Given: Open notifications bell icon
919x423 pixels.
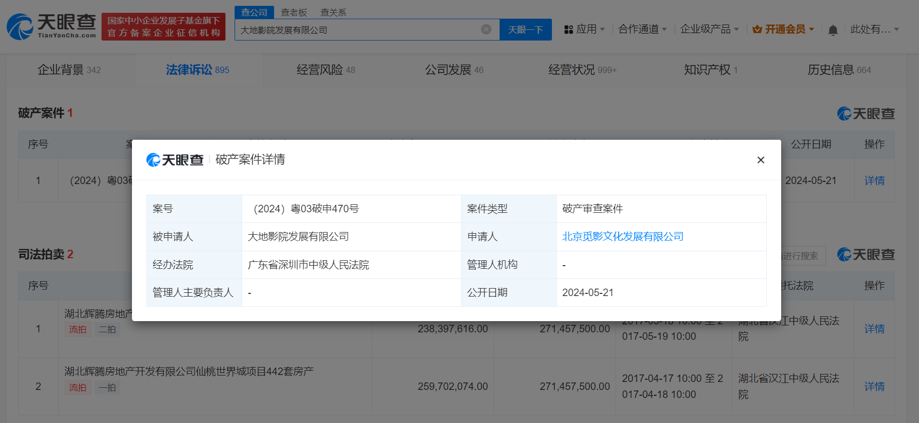Looking at the screenshot, I should tap(833, 30).
